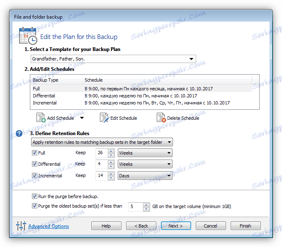Click the Help button

(x=106, y=226)
